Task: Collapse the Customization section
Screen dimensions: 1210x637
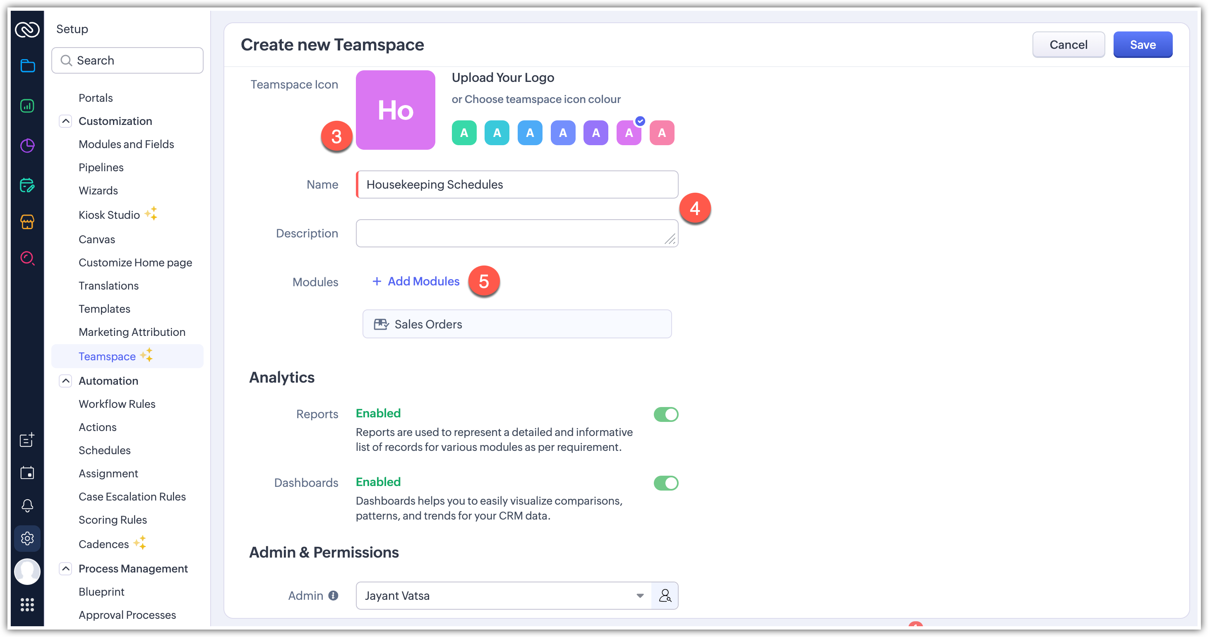Action: pyautogui.click(x=66, y=121)
